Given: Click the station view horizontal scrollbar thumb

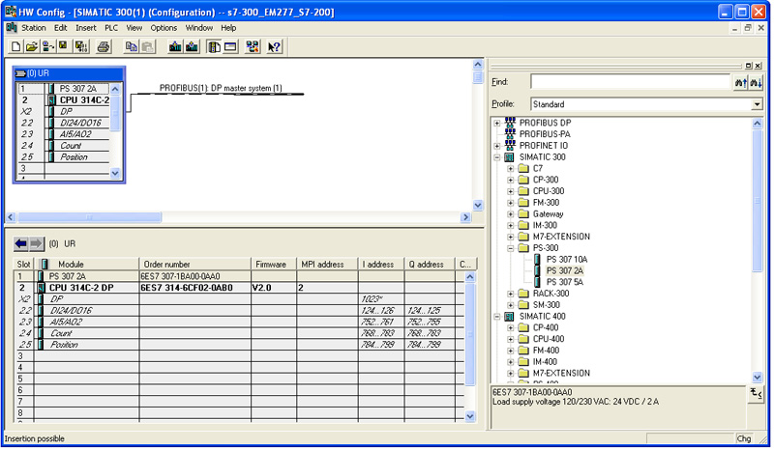Looking at the screenshot, I should [x=89, y=217].
